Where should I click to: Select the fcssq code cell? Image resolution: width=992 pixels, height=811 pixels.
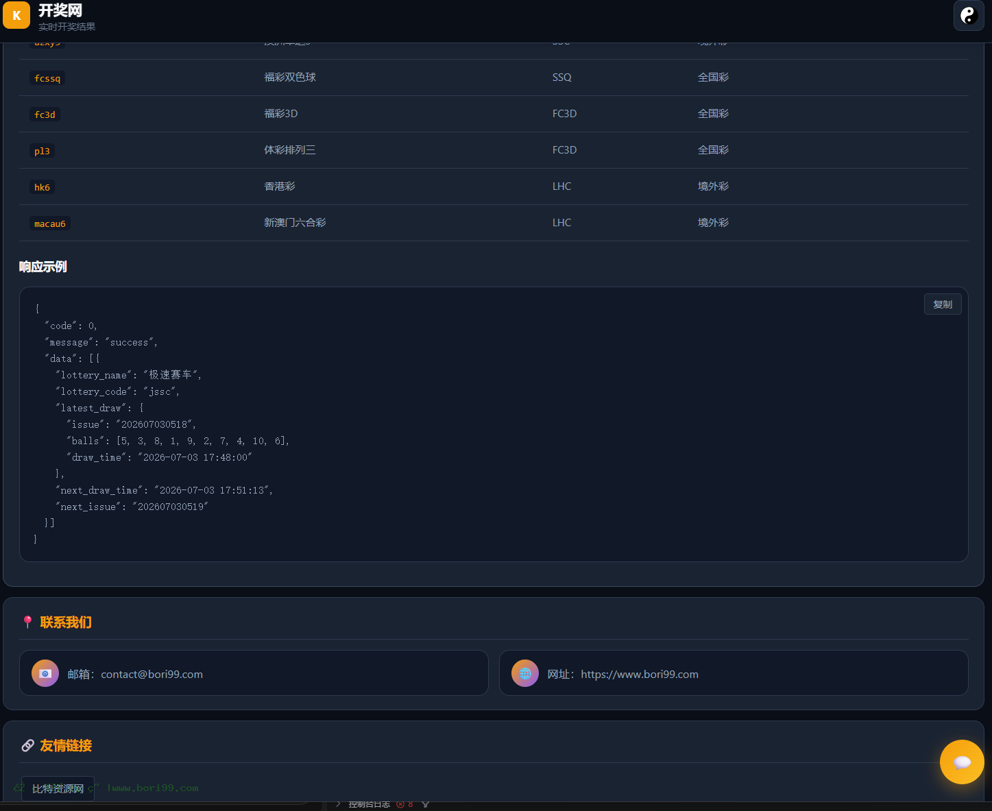click(47, 78)
